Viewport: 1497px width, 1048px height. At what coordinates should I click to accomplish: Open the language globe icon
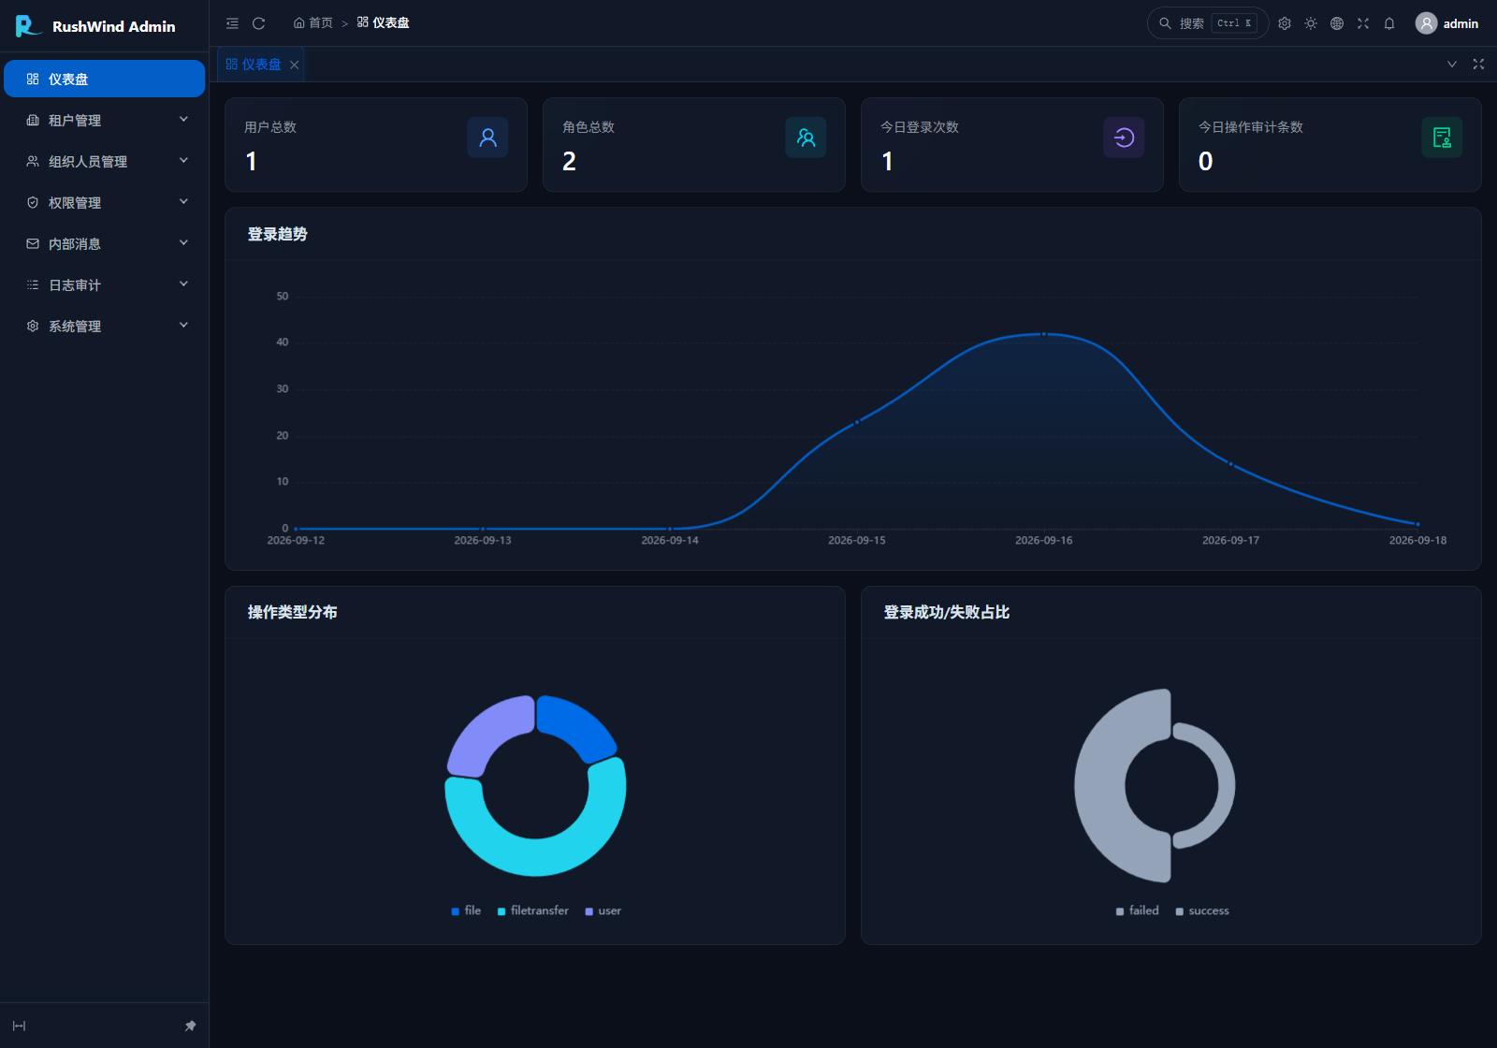click(x=1337, y=23)
